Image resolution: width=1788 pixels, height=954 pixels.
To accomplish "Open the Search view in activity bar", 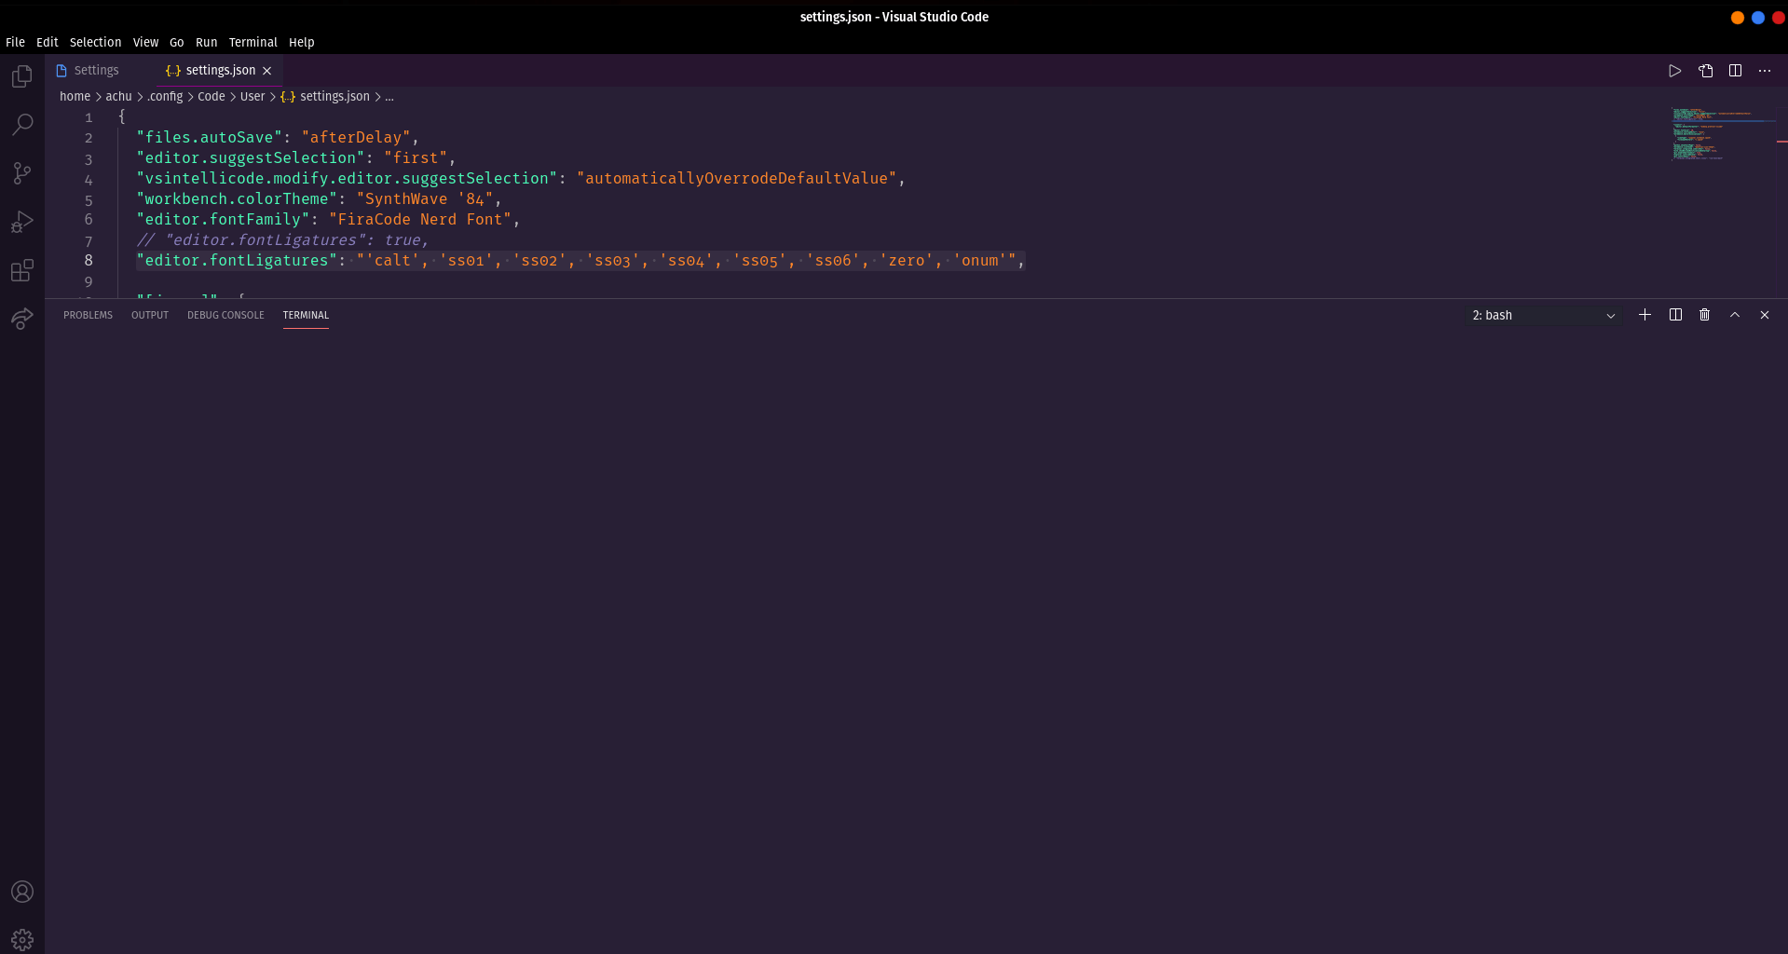I will 22,124.
